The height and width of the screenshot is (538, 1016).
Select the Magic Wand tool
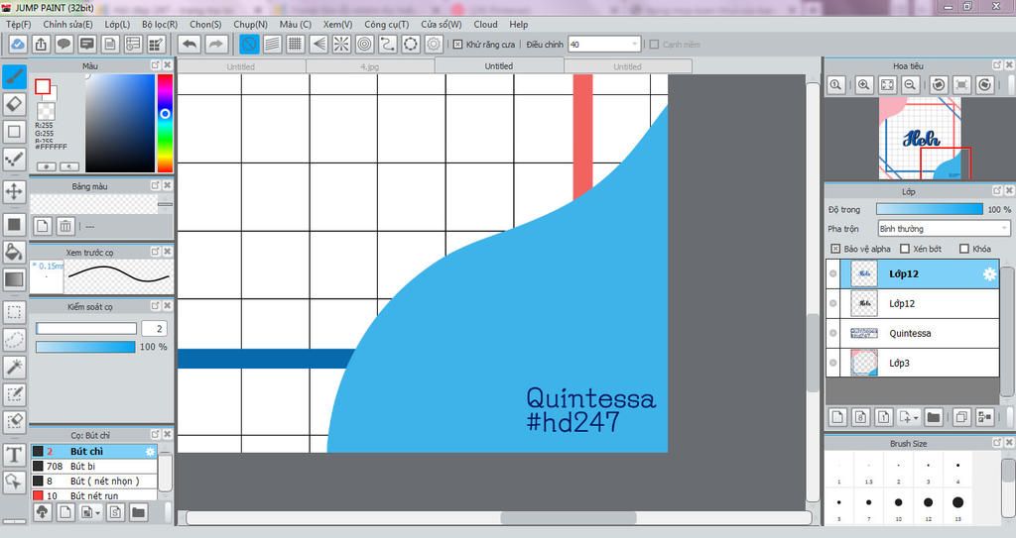point(14,367)
